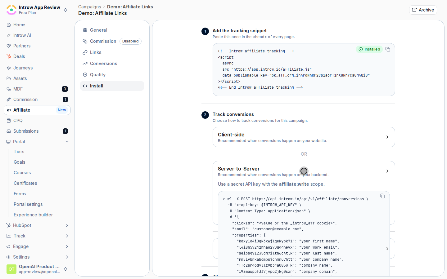
Task: Select the Install tab
Action: point(112,86)
